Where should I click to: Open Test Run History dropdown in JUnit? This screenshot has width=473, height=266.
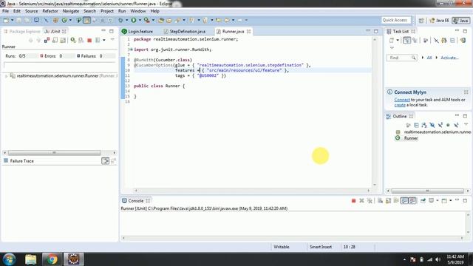[x=104, y=40]
